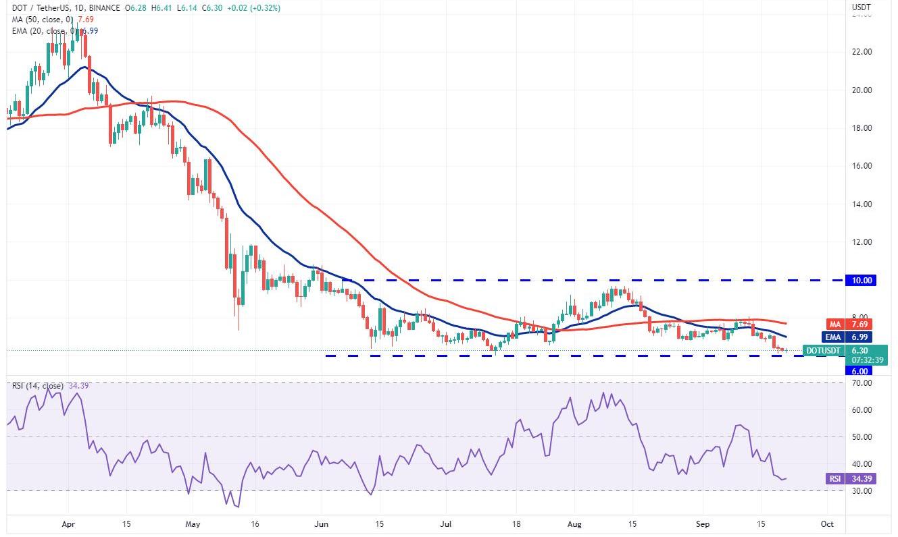Click the 14.00 mark on price axis
The image size is (898, 537).
tap(861, 204)
